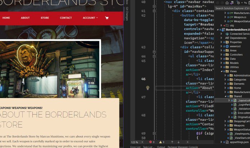Open the Package Manager Console tab
Viewport: 250px width, 148px height.
pyautogui.click(x=183, y=147)
